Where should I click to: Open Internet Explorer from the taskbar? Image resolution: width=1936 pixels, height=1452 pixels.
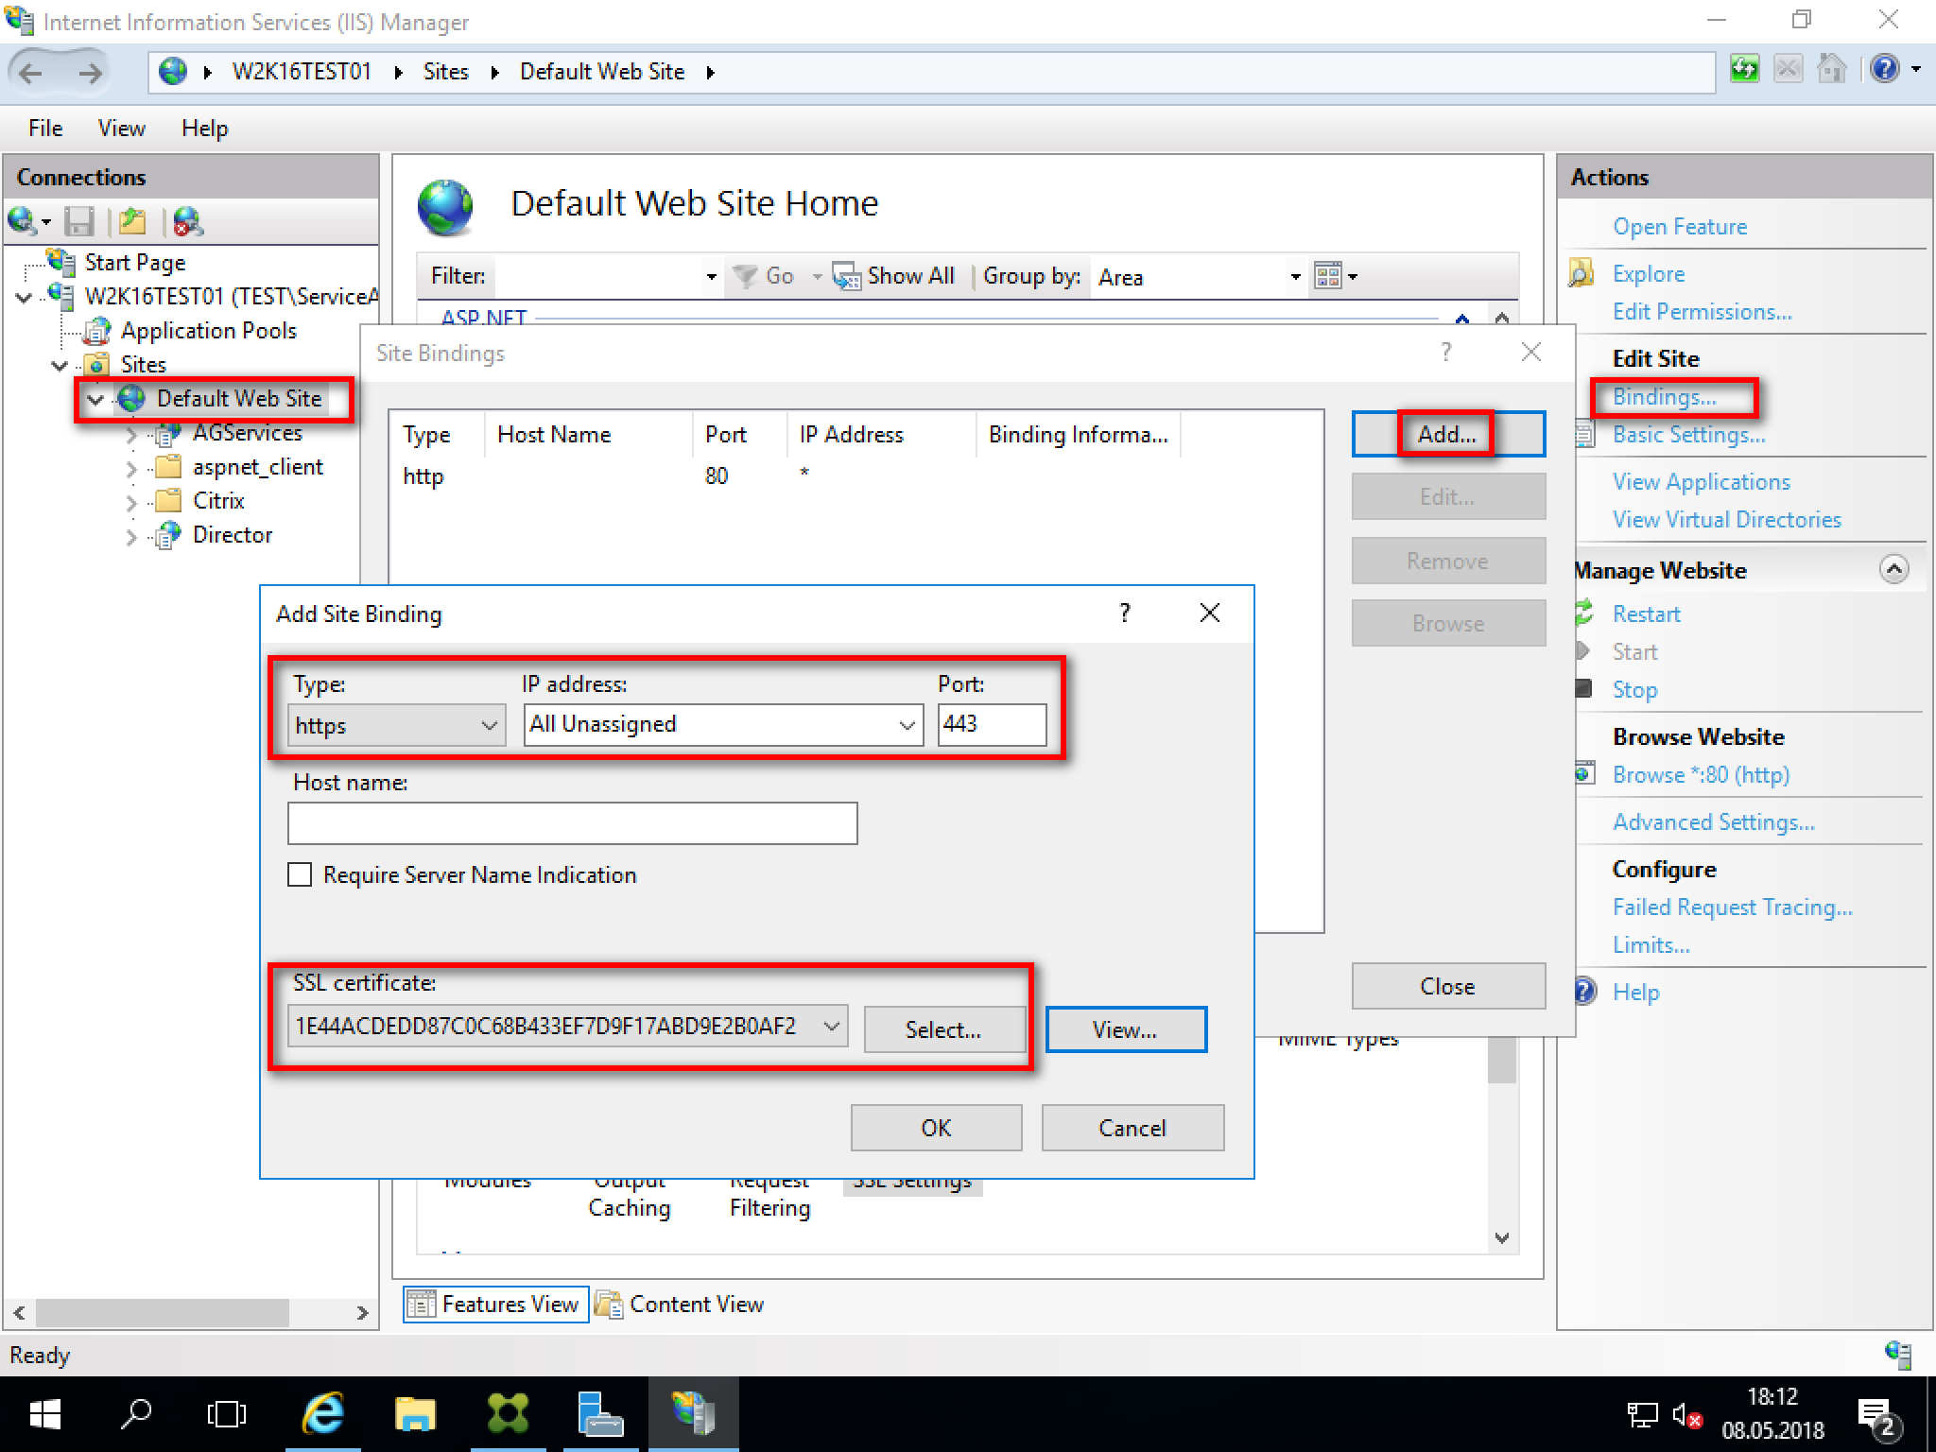point(322,1414)
